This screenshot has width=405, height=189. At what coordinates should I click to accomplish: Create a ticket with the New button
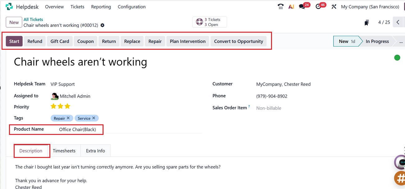point(14,22)
